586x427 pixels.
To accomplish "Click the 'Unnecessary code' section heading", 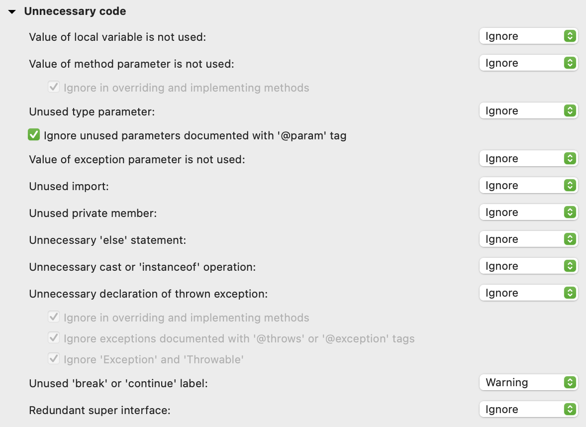I will point(75,11).
